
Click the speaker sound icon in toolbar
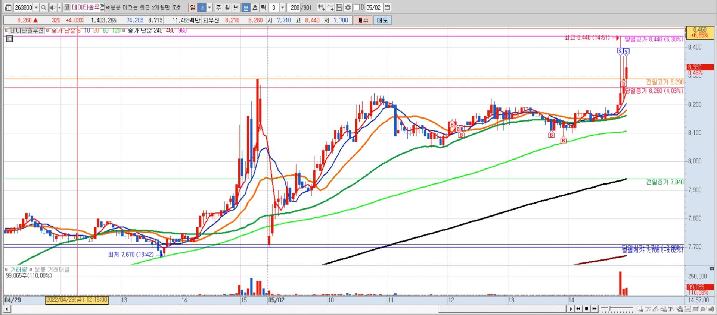pyautogui.click(x=53, y=7)
